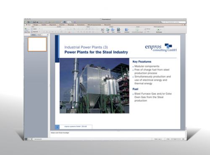
Task: Switch to normal view in status bar
Action: (26, 139)
